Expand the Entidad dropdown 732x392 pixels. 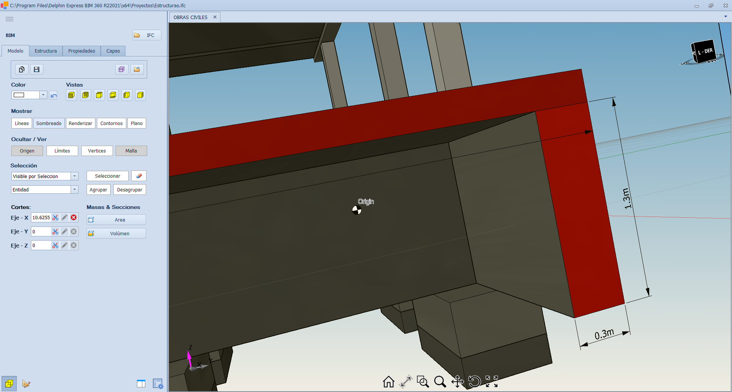tap(75, 190)
